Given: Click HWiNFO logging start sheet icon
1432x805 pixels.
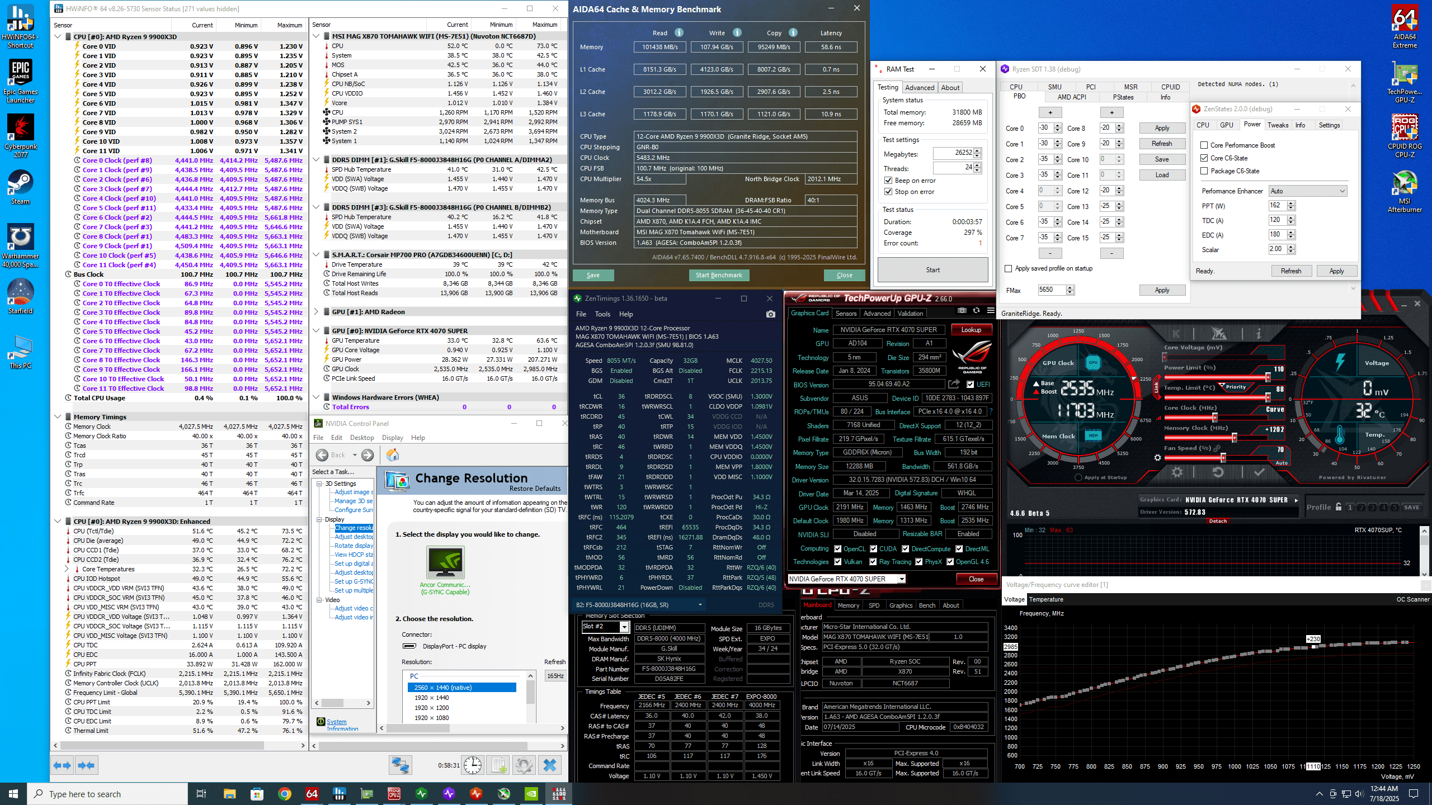Looking at the screenshot, I should 498,765.
